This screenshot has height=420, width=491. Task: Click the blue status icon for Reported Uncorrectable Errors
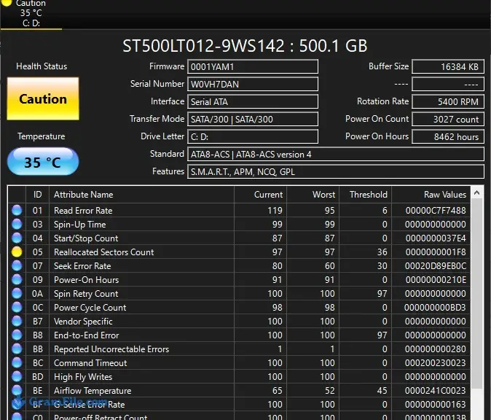(x=17, y=349)
